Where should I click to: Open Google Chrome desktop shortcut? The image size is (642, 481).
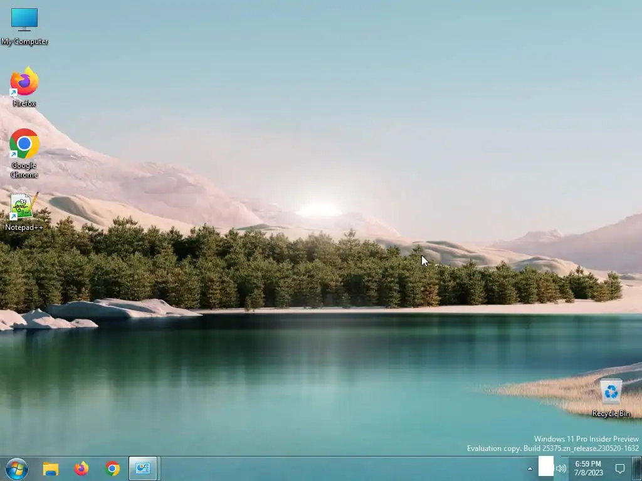(24, 153)
